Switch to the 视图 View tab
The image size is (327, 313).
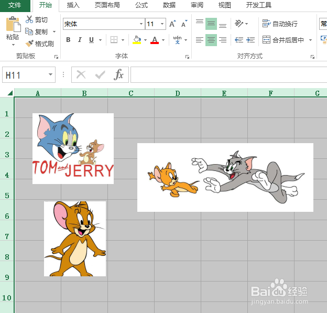tap(225, 5)
